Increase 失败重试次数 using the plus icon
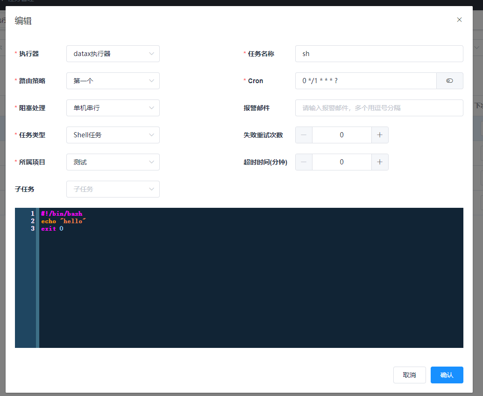The height and width of the screenshot is (396, 483). click(x=379, y=134)
